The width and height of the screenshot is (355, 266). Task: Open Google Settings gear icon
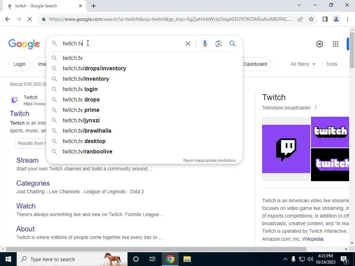(319, 44)
